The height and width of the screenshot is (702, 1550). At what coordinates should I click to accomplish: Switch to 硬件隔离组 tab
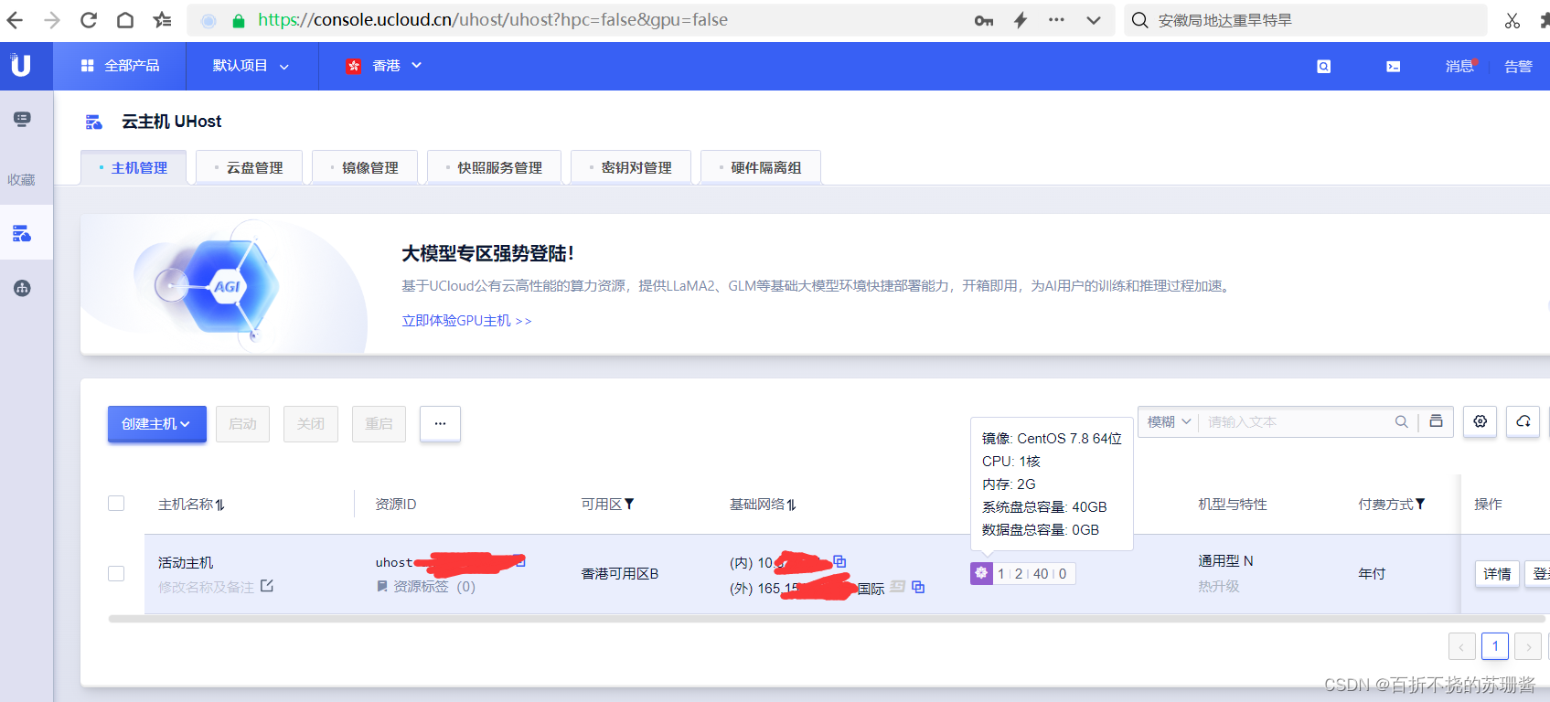[761, 167]
